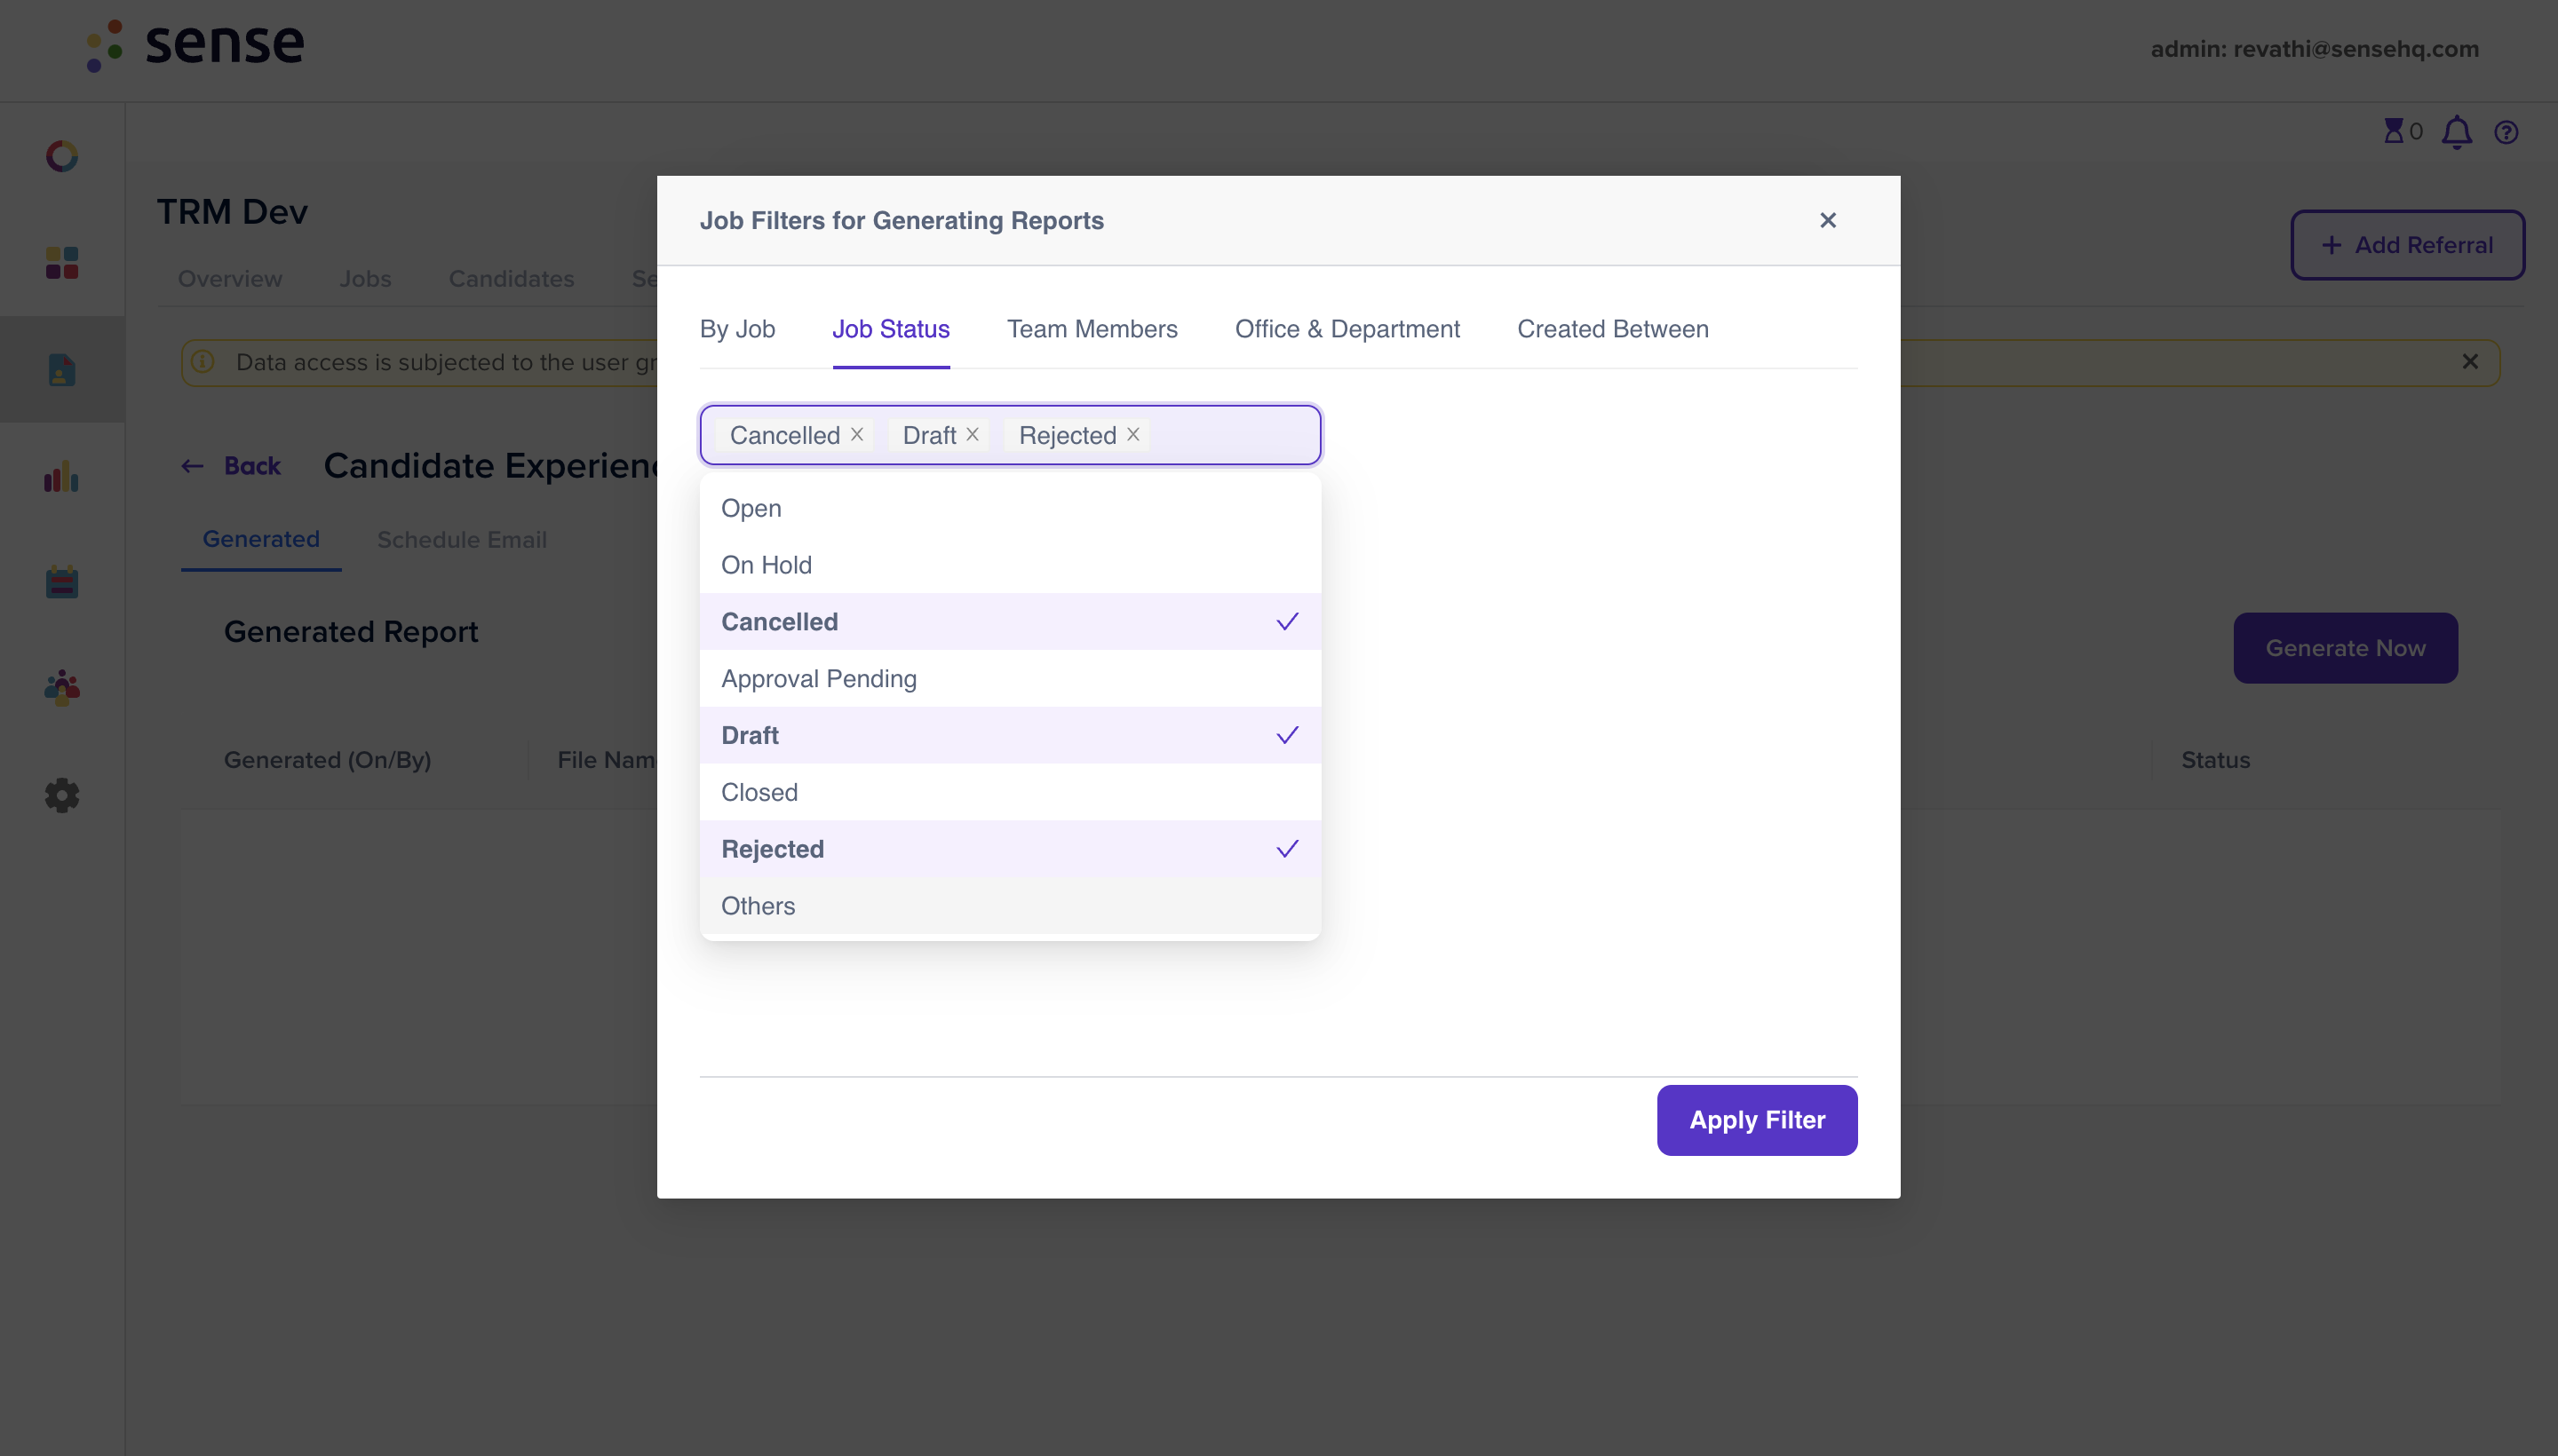Open the notifications bell

click(x=2457, y=132)
